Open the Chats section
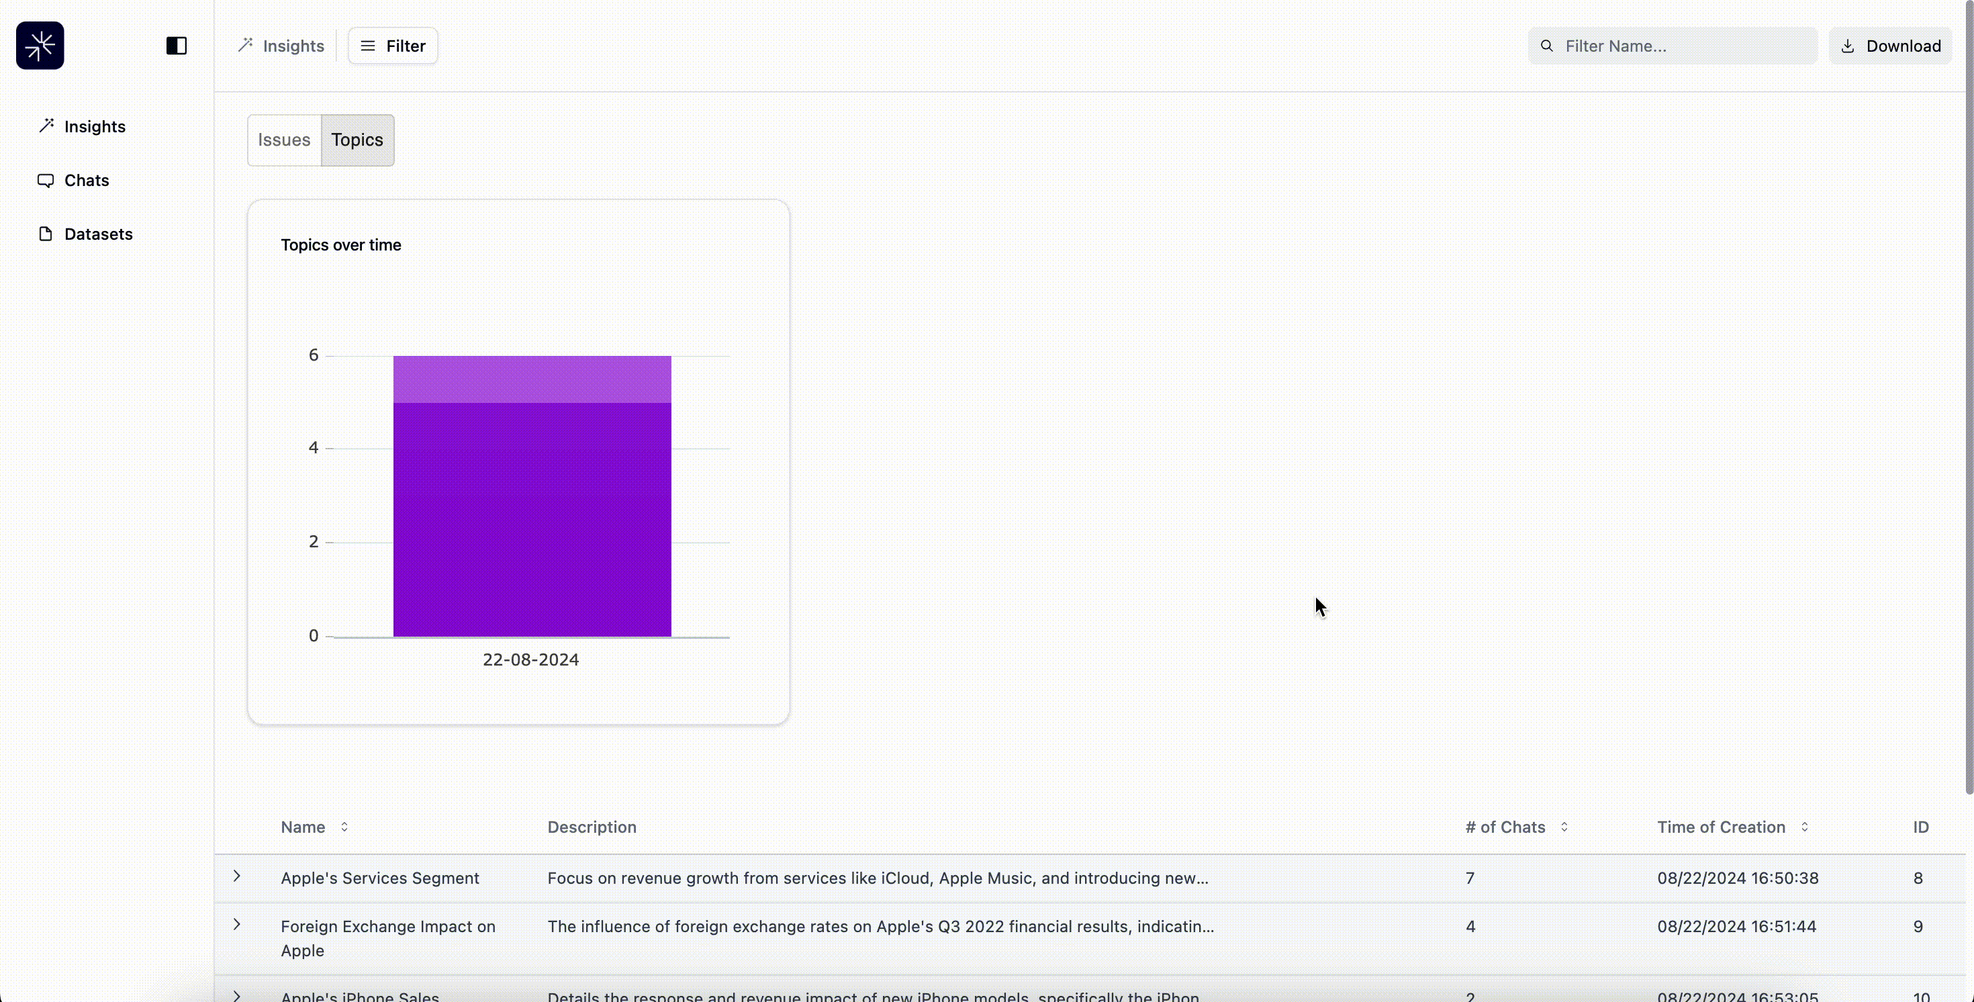 click(87, 179)
